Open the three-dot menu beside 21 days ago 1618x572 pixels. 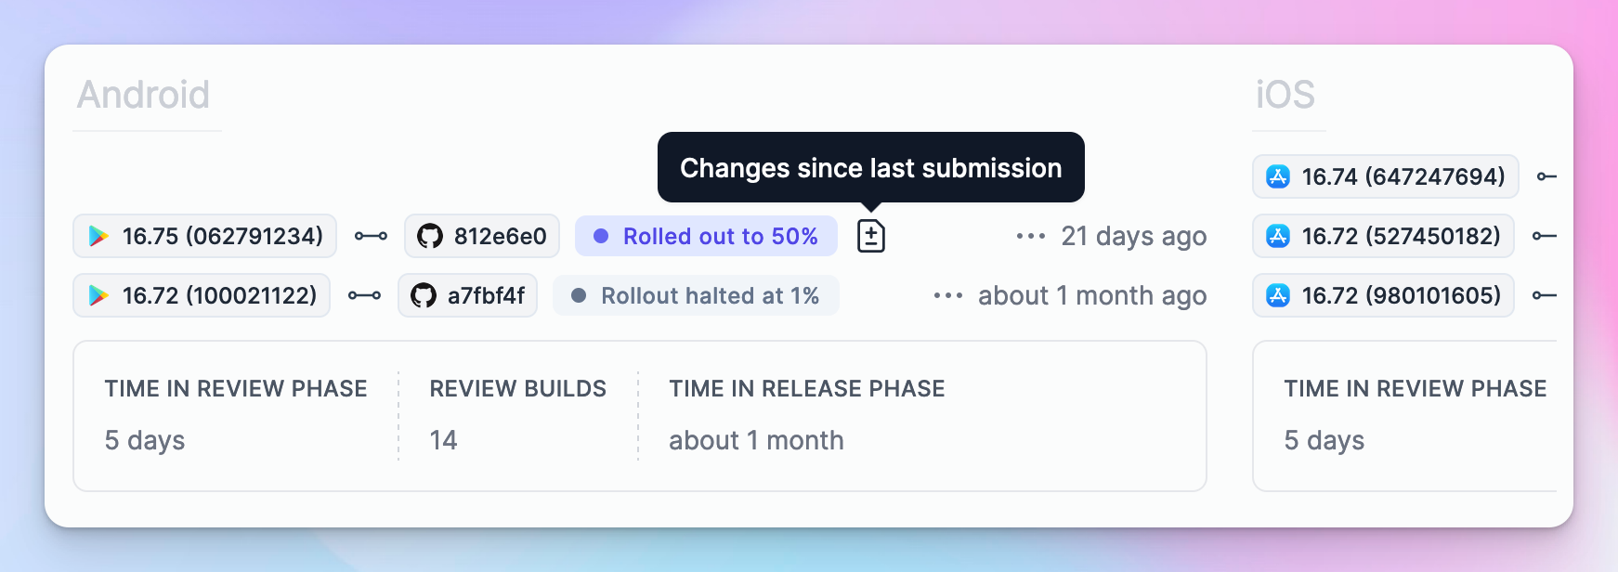1031,236
